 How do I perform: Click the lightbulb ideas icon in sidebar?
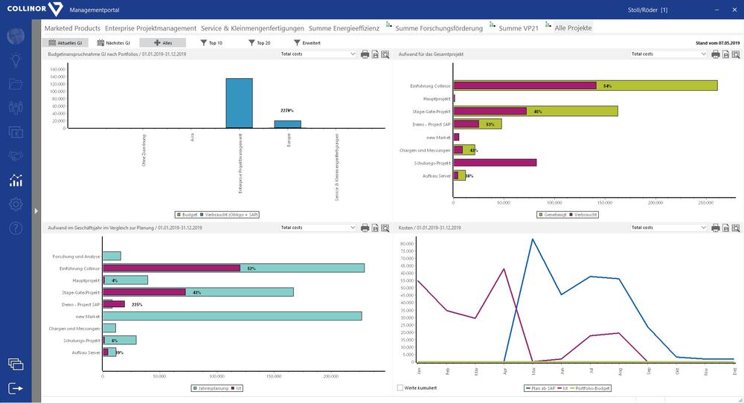click(x=16, y=61)
